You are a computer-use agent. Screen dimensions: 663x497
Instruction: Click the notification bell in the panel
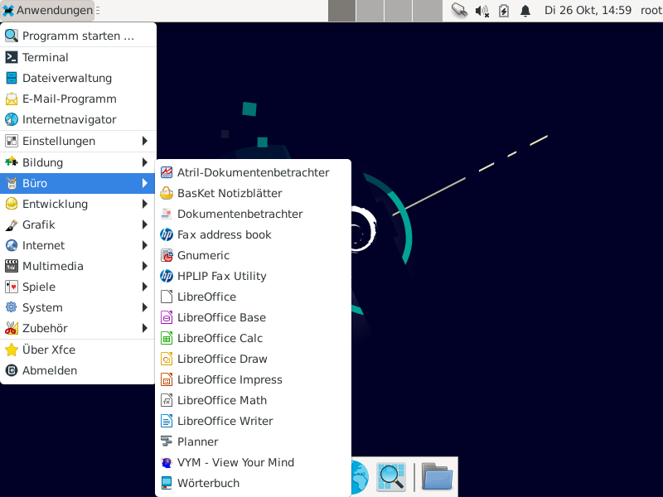tap(525, 11)
